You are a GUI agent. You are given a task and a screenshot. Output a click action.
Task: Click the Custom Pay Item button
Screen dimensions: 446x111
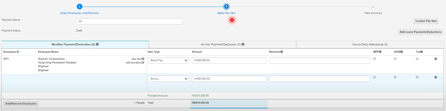pyautogui.click(x=426, y=21)
